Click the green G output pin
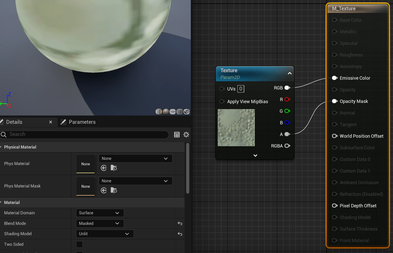The image size is (393, 253). (287, 111)
